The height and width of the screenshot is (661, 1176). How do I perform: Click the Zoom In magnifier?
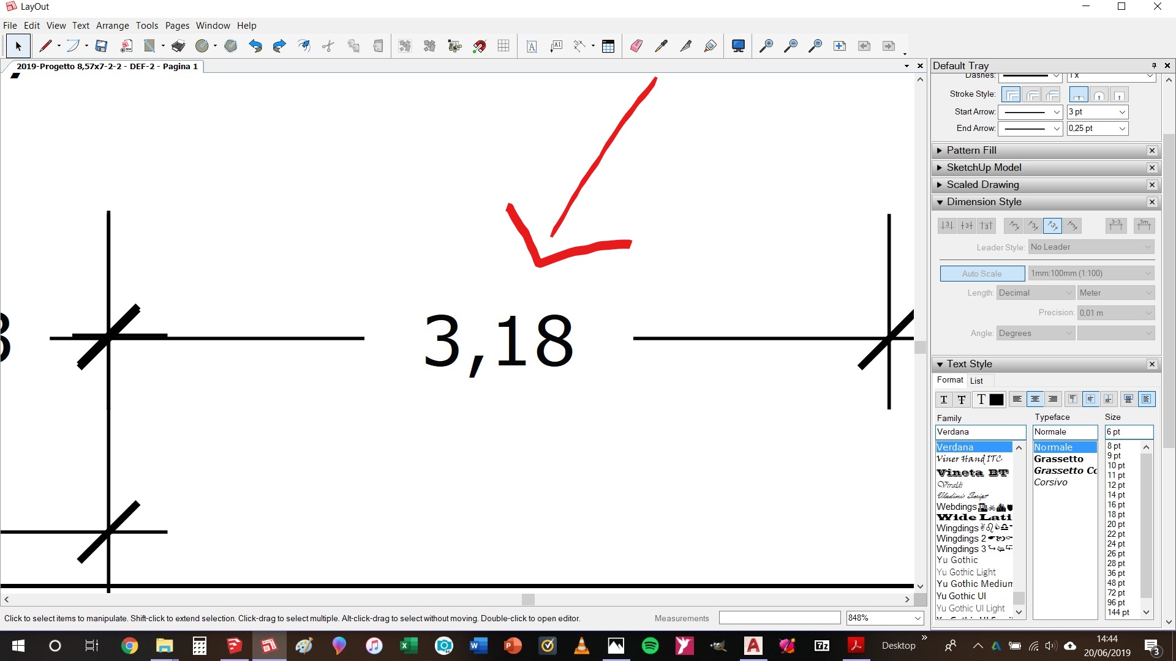[x=766, y=46]
